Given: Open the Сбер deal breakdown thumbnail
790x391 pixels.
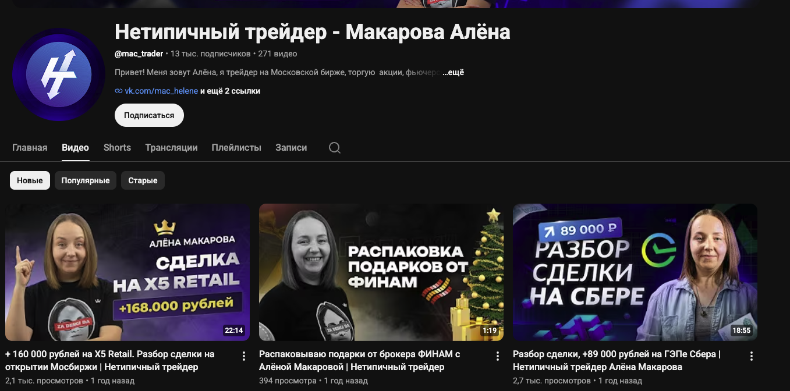Looking at the screenshot, I should [635, 272].
